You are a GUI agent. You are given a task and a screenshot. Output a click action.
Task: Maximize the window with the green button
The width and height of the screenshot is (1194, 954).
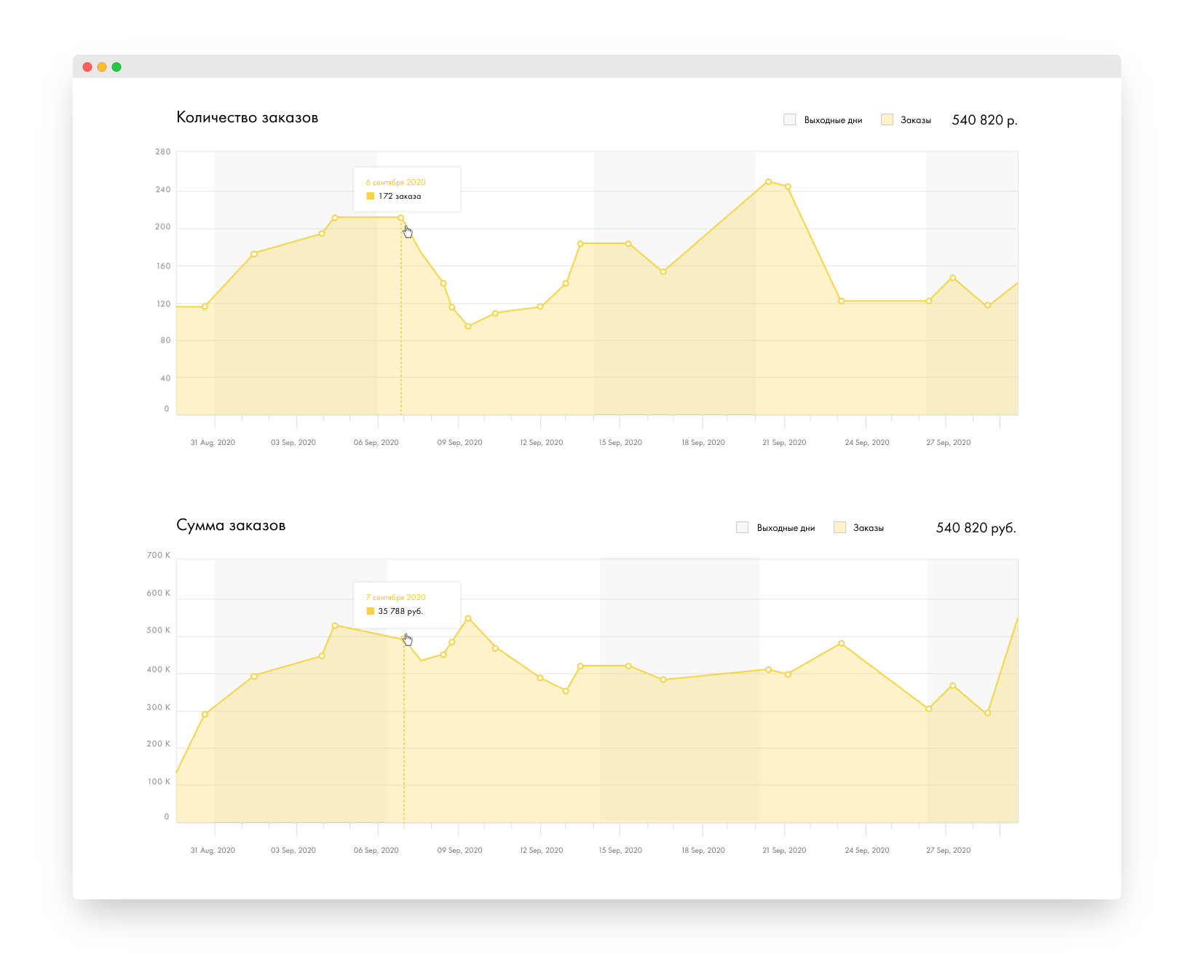click(116, 67)
